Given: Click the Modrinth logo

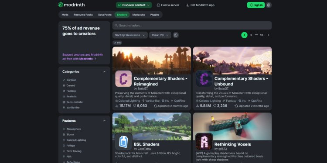Looking at the screenshot, I should [72, 5].
